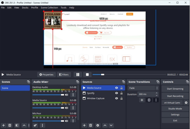Move selected source up
This screenshot has height=129, width=190.
105,126
